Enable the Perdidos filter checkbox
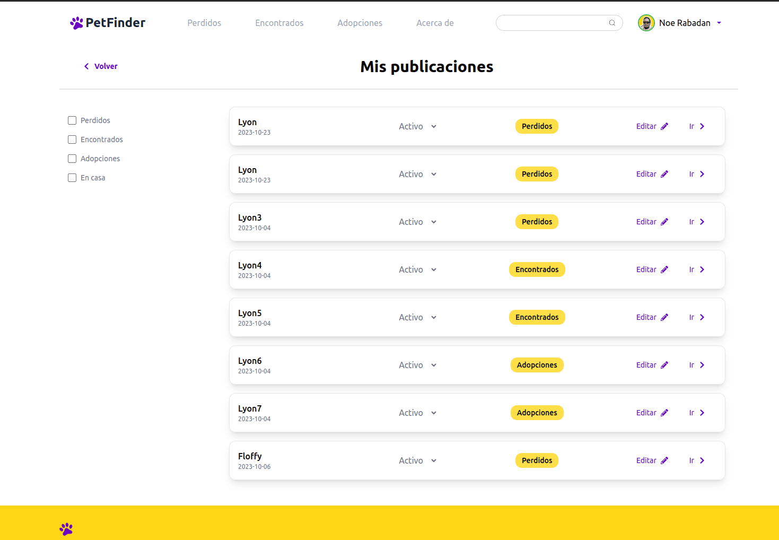The height and width of the screenshot is (540, 779). [x=72, y=120]
